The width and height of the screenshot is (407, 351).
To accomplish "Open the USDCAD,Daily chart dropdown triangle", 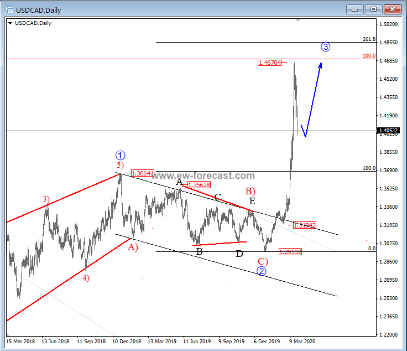I will pyautogui.click(x=11, y=23).
